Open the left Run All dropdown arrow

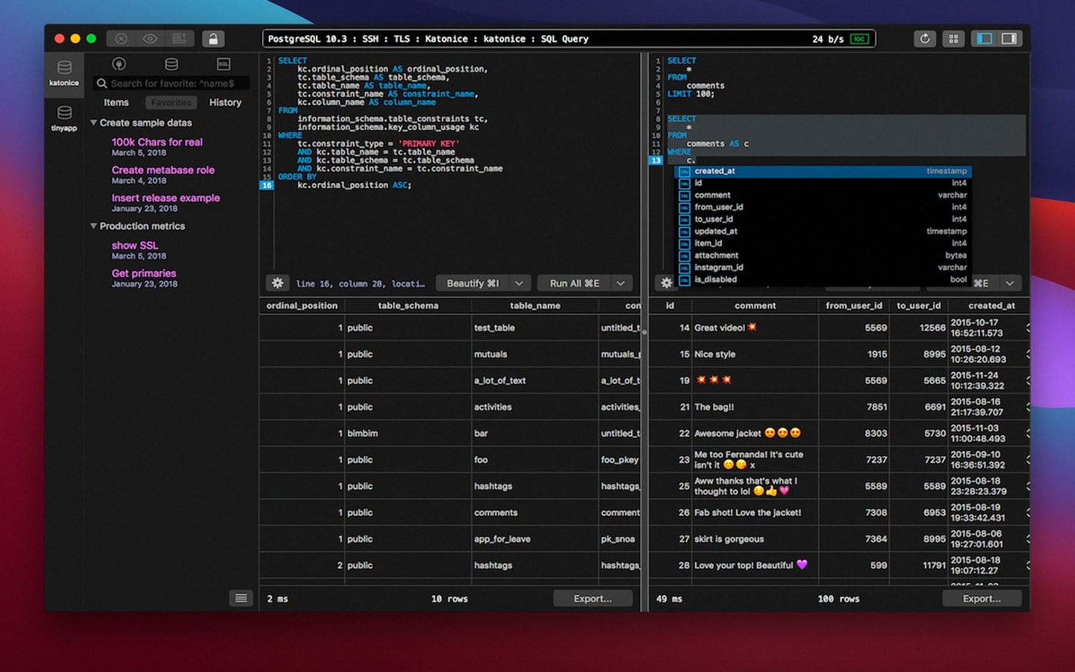tap(620, 283)
